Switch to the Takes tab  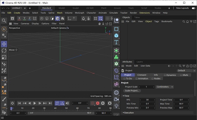137,17
